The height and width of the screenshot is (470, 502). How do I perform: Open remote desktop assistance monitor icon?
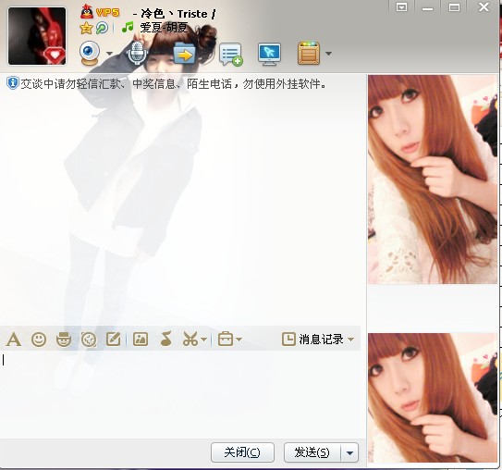[x=269, y=54]
